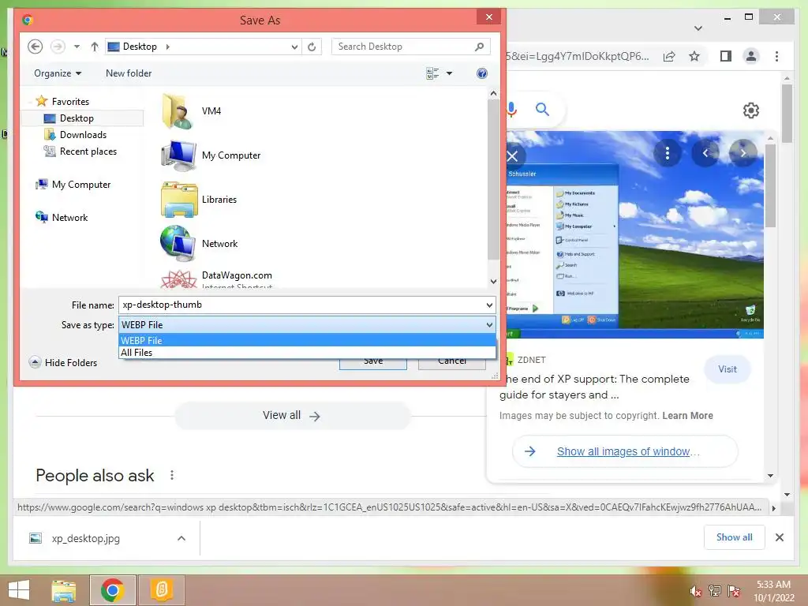This screenshot has height=606, width=808.
Task: Go to previous image in preview
Action: 705,153
